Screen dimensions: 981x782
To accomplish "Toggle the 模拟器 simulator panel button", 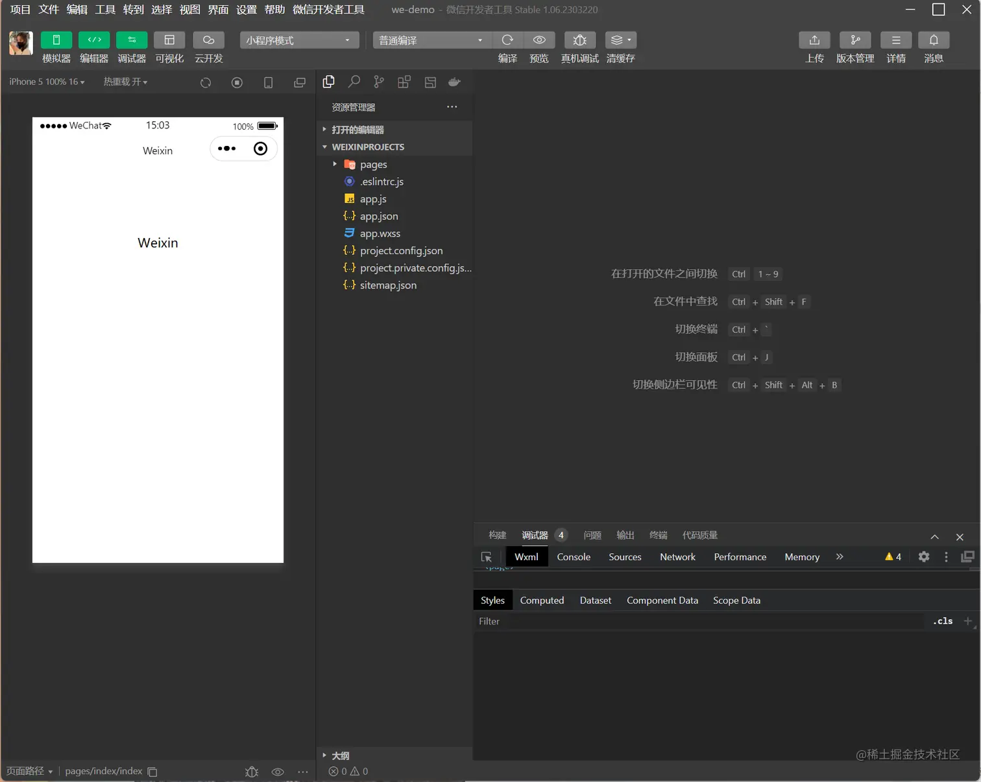I will tap(56, 40).
